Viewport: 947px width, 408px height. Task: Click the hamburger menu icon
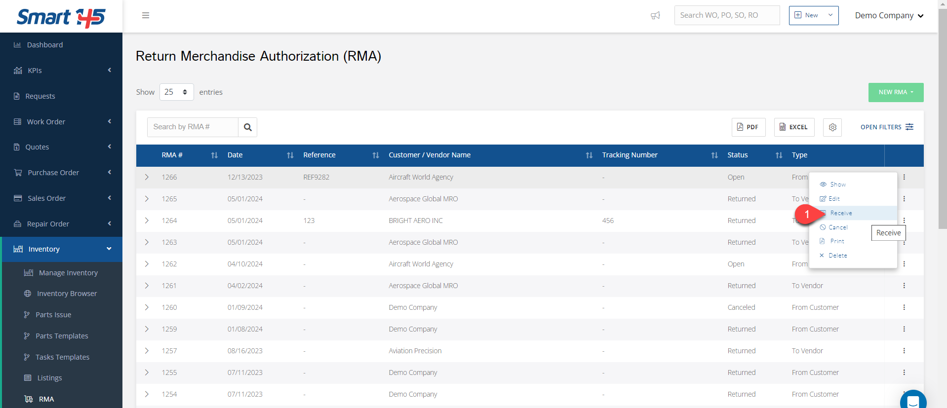tap(146, 15)
